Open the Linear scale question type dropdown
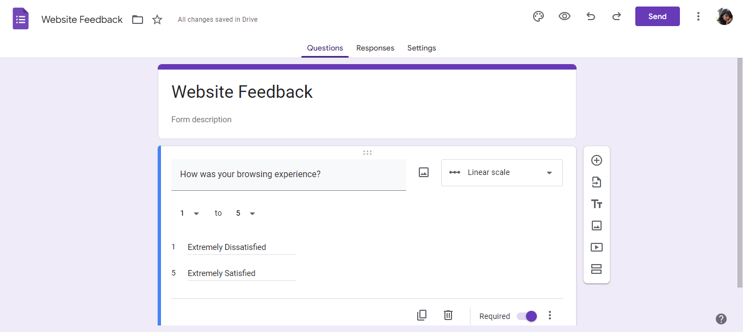The width and height of the screenshot is (743, 332). pyautogui.click(x=501, y=172)
